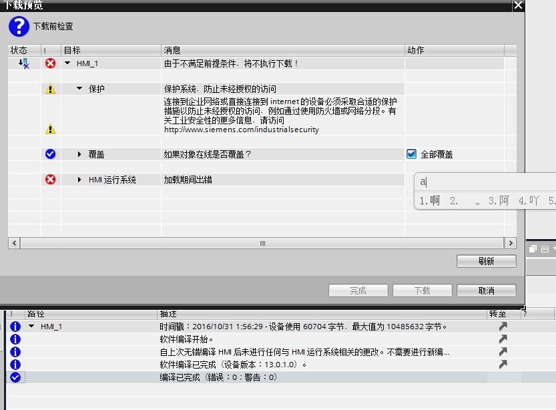The height and width of the screenshot is (410, 556).
Task: Click the info icon beside HMI_1 in the compile log
Action: pos(15,327)
